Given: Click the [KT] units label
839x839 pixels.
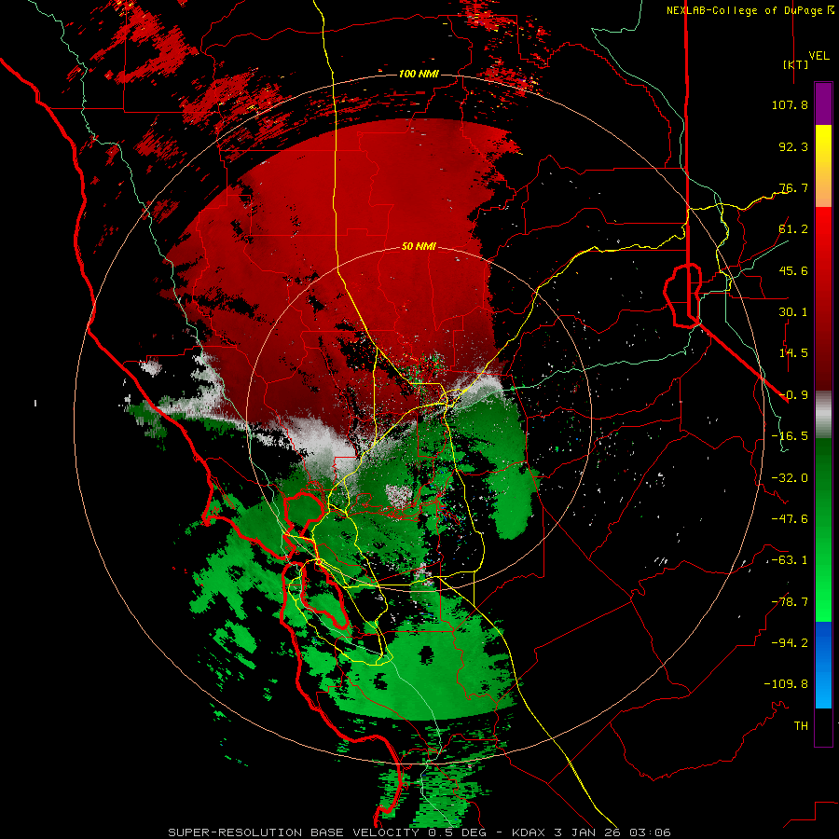Looking at the screenshot, I should click(795, 64).
